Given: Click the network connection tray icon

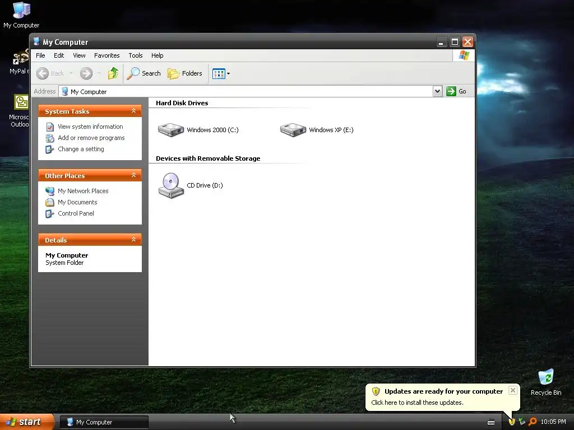Looking at the screenshot, I should click(522, 422).
